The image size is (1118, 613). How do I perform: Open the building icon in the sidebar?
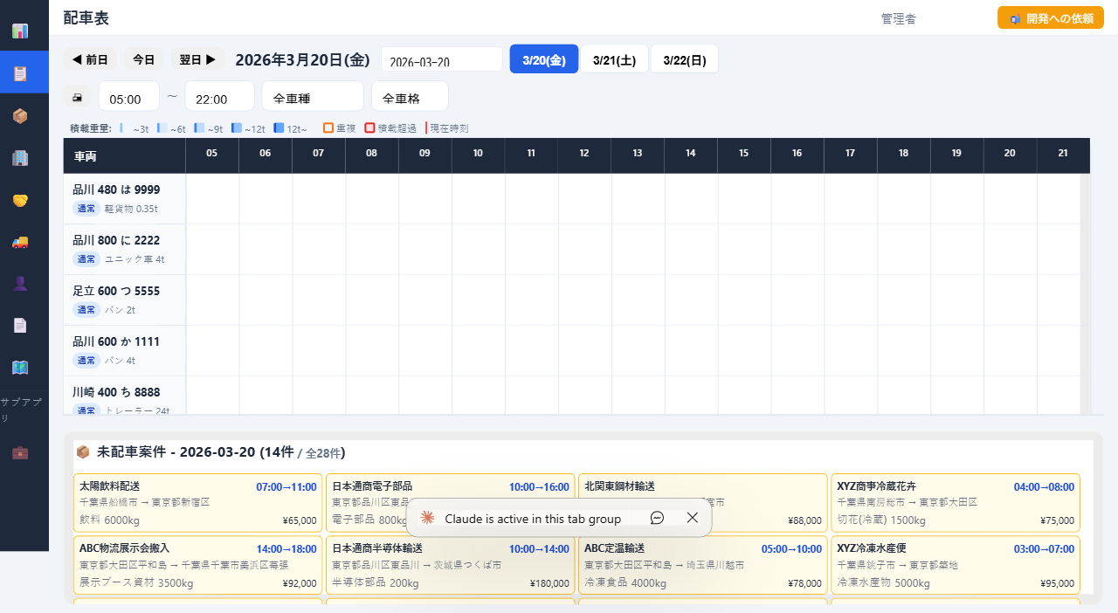[24, 158]
